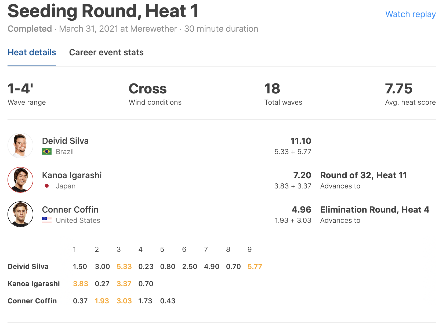The height and width of the screenshot is (328, 442).
Task: Click the Conner Coffin athlete name
Action: [x=70, y=210]
